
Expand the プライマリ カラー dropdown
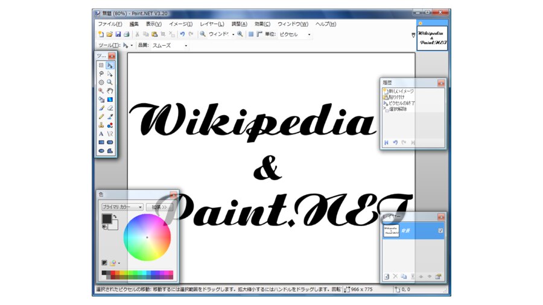click(x=122, y=207)
